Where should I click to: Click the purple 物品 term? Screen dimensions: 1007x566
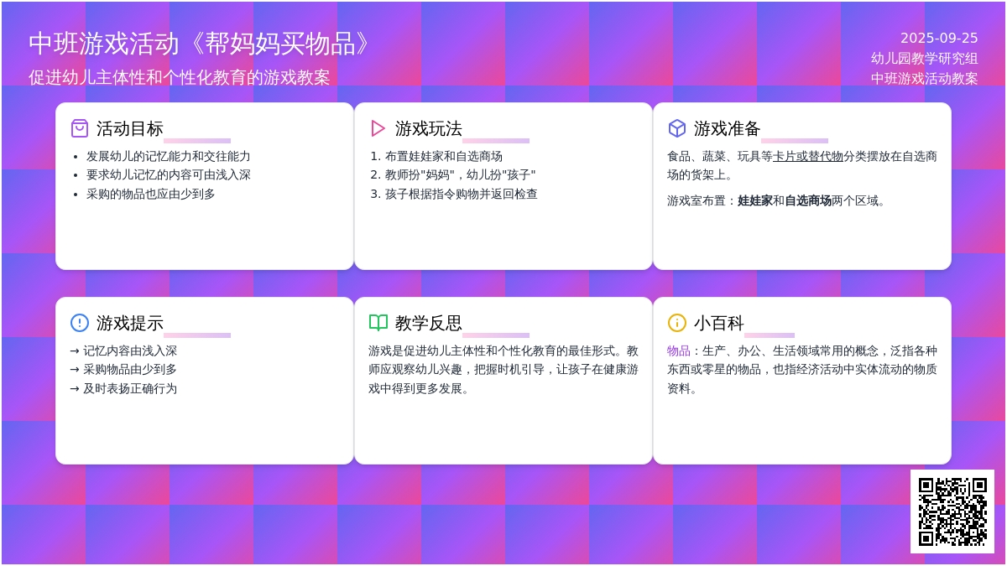(678, 351)
